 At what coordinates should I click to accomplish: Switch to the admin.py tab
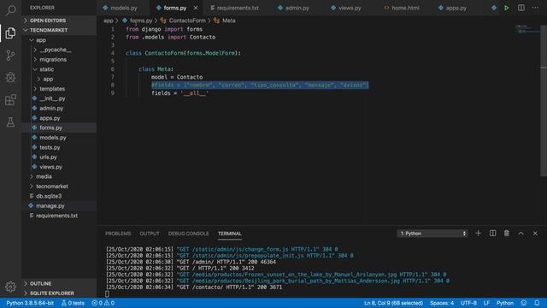[297, 8]
